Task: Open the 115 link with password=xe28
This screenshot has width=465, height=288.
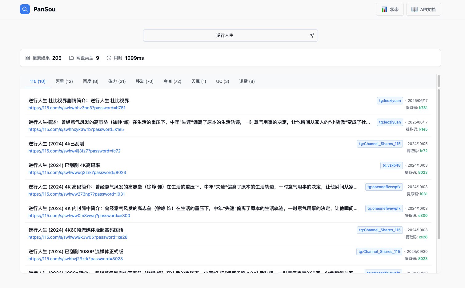Action: (x=78, y=237)
